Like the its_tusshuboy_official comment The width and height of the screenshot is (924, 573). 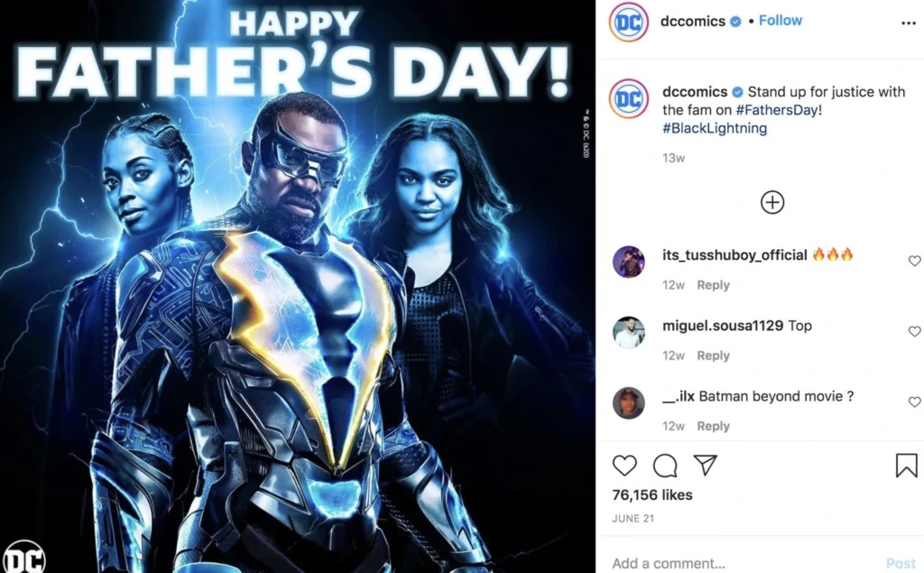tap(914, 261)
